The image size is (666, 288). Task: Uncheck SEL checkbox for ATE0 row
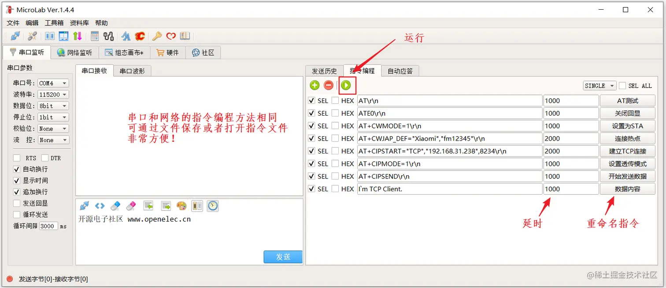pyautogui.click(x=312, y=113)
